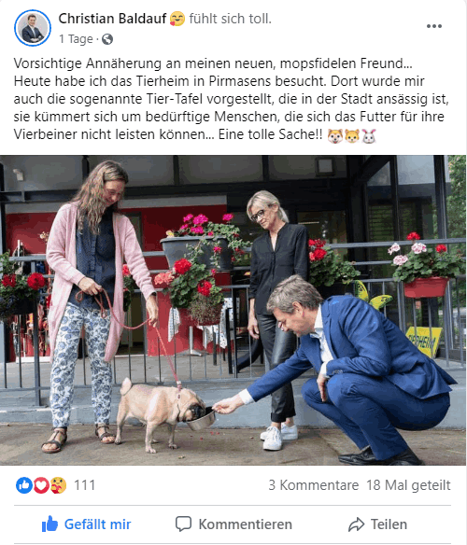467x545 pixels.
Task: Open the Christian Baldauf name link
Action: [x=112, y=19]
